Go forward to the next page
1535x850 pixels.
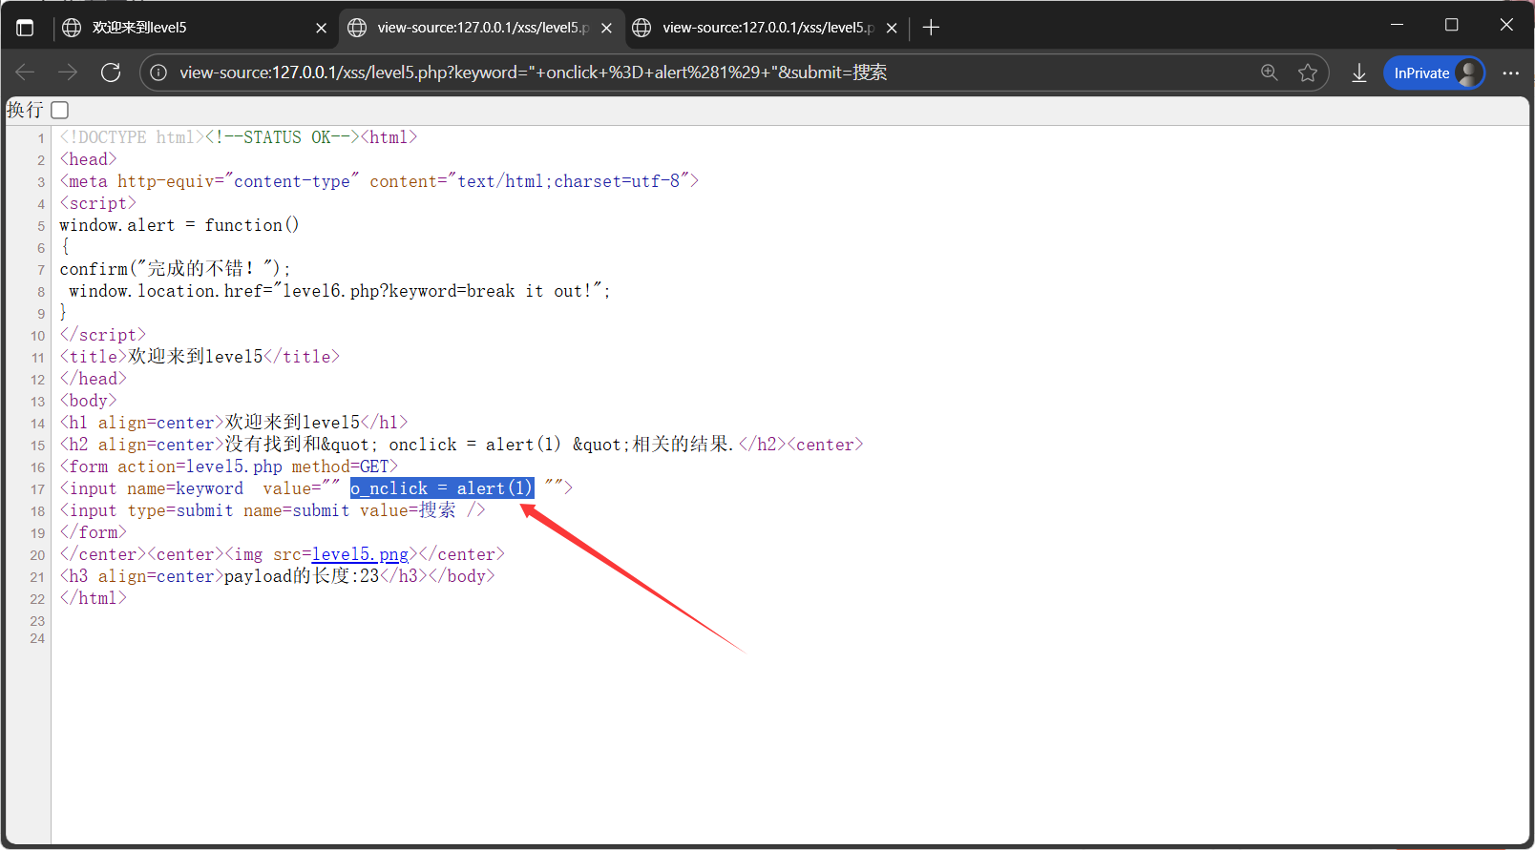pyautogui.click(x=68, y=73)
